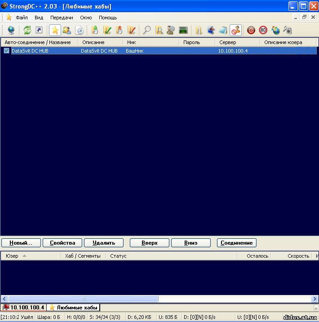Click server address 10.100.100.4 in the row
Image resolution: width=319 pixels, height=322 pixels.
pyautogui.click(x=233, y=51)
